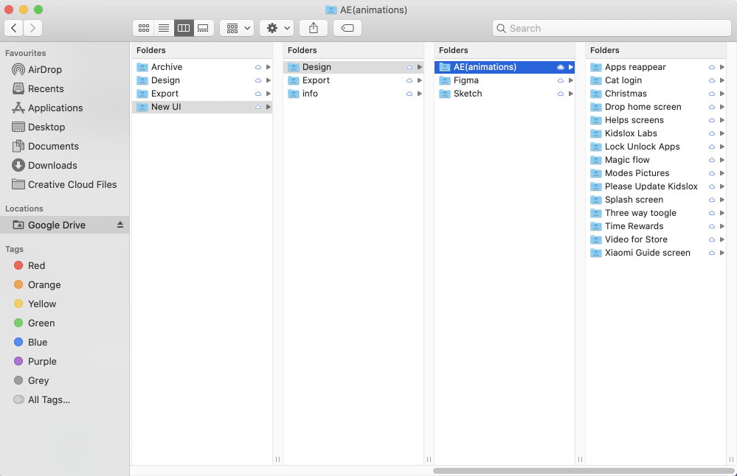Switch to list view mode

[x=164, y=28]
